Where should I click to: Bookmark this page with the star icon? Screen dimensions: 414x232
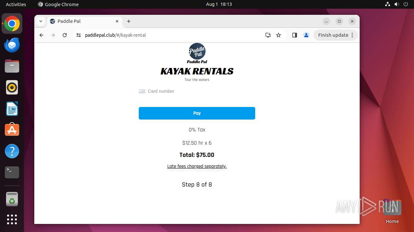tap(278, 35)
